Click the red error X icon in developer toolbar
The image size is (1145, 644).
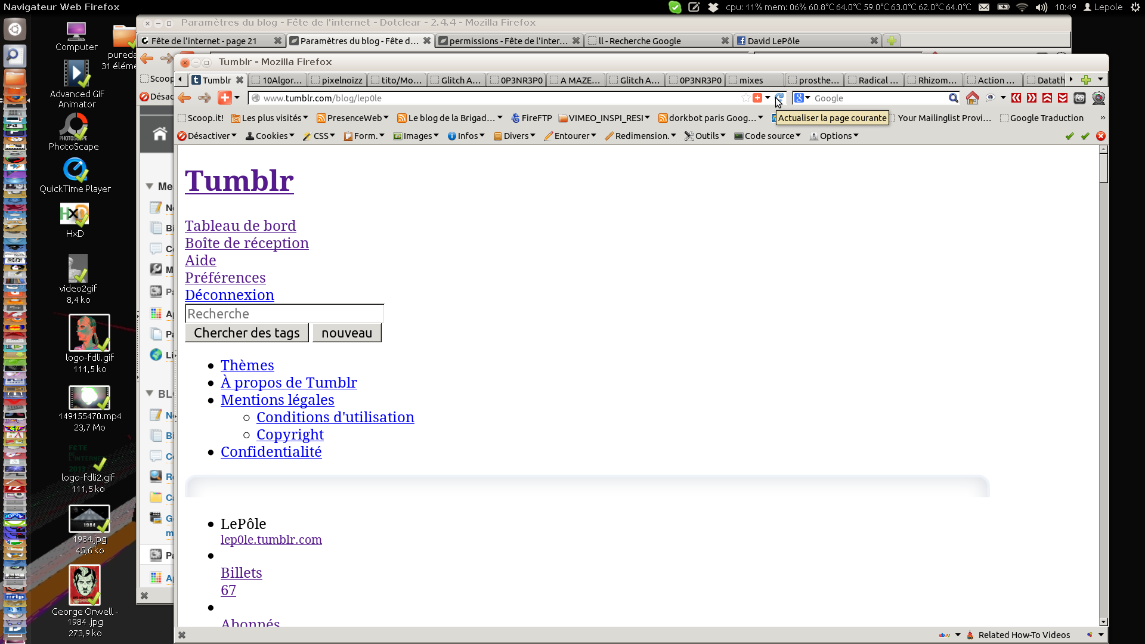click(1101, 136)
